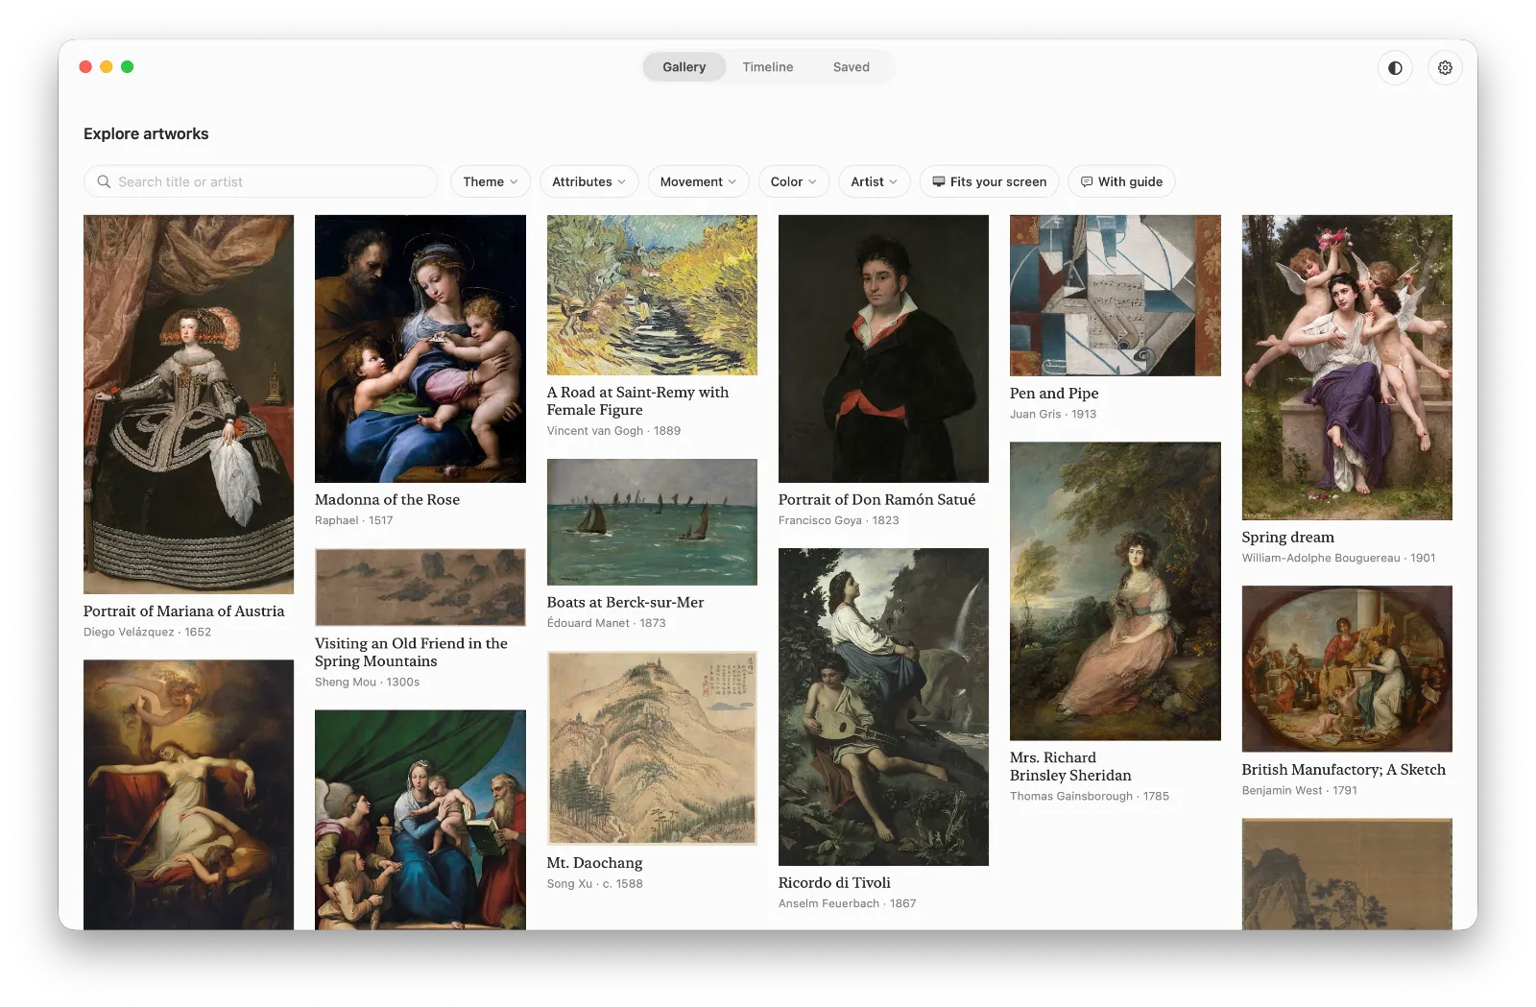The width and height of the screenshot is (1536, 1007).
Task: Click the magnifier icon in search
Action: pyautogui.click(x=104, y=181)
